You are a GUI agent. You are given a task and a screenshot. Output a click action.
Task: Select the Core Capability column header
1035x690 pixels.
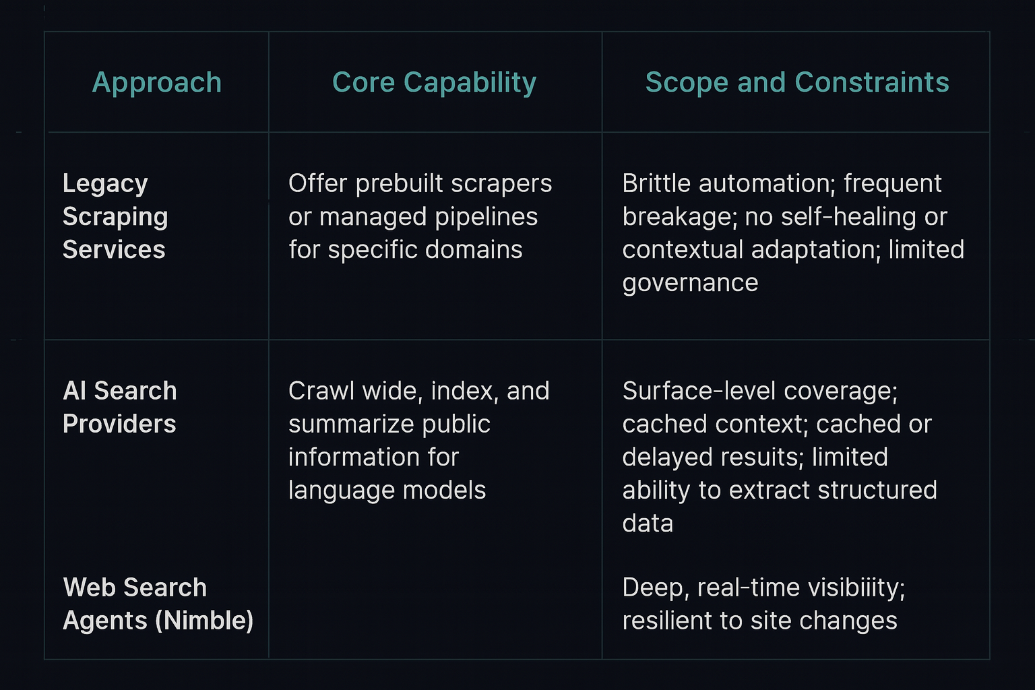(434, 83)
